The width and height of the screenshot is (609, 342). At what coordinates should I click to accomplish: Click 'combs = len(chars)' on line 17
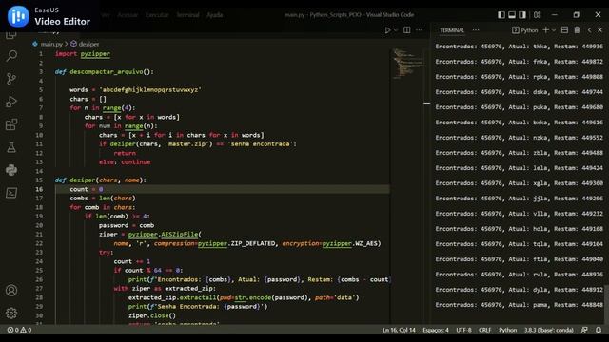tap(103, 199)
